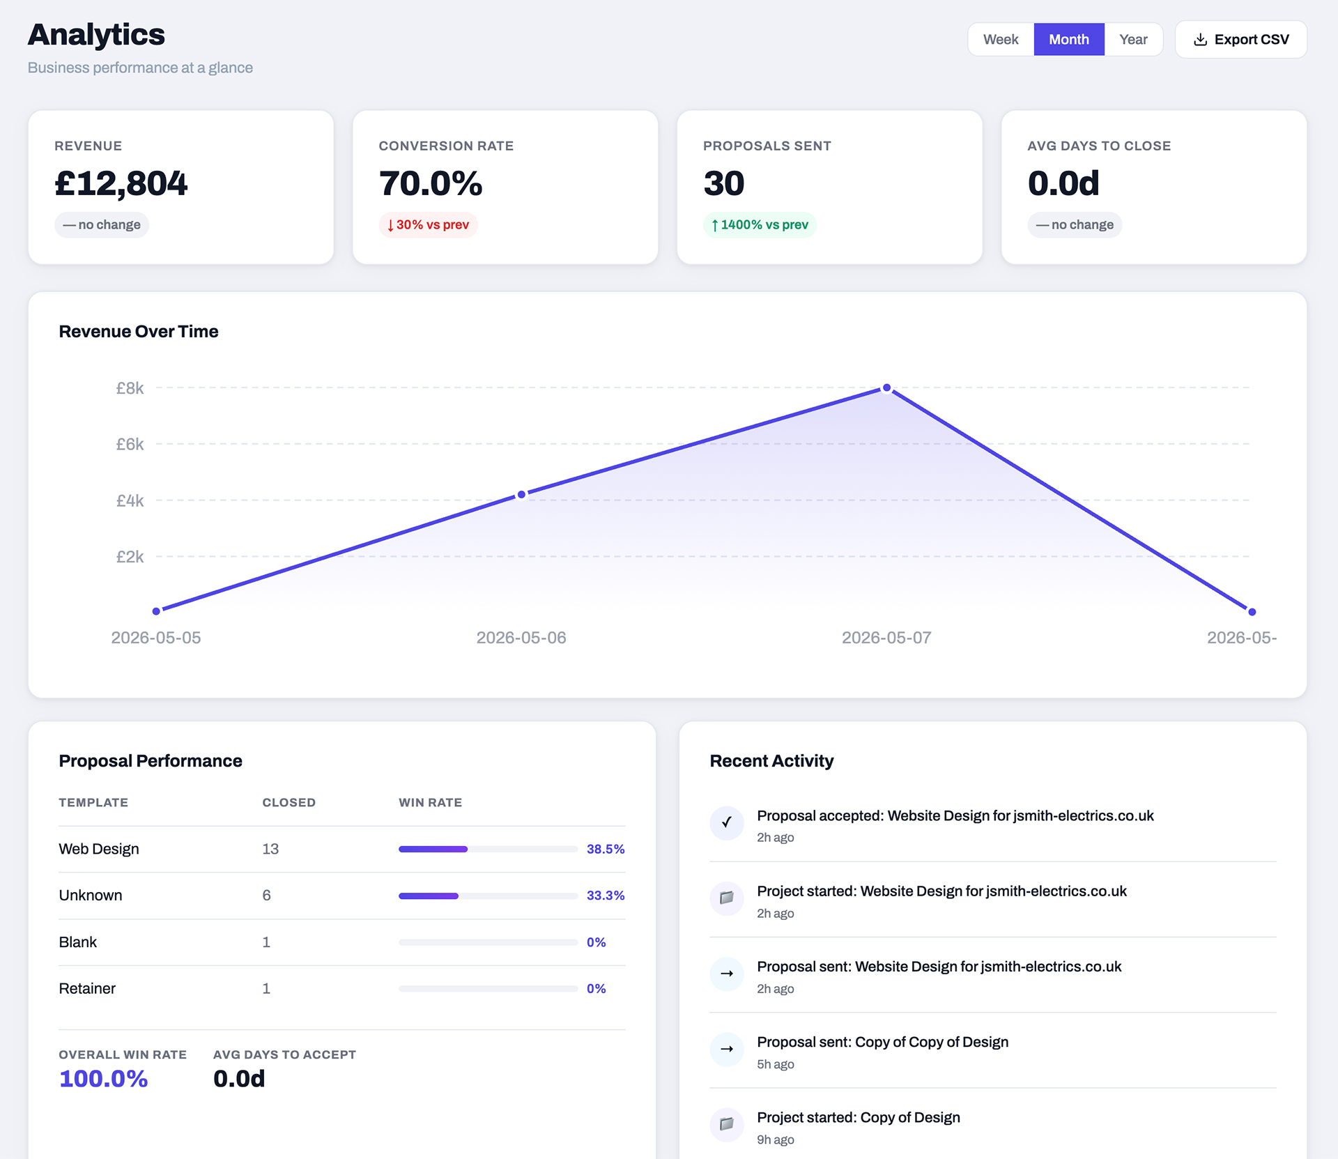Click arrow icon for Proposal sent: Copy of Copy
Screen dimensions: 1338x1159
click(x=727, y=1049)
